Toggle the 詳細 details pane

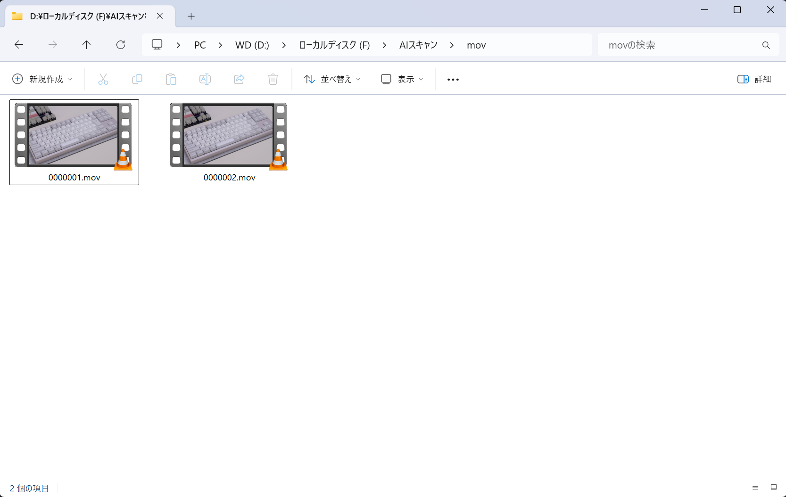click(x=754, y=79)
